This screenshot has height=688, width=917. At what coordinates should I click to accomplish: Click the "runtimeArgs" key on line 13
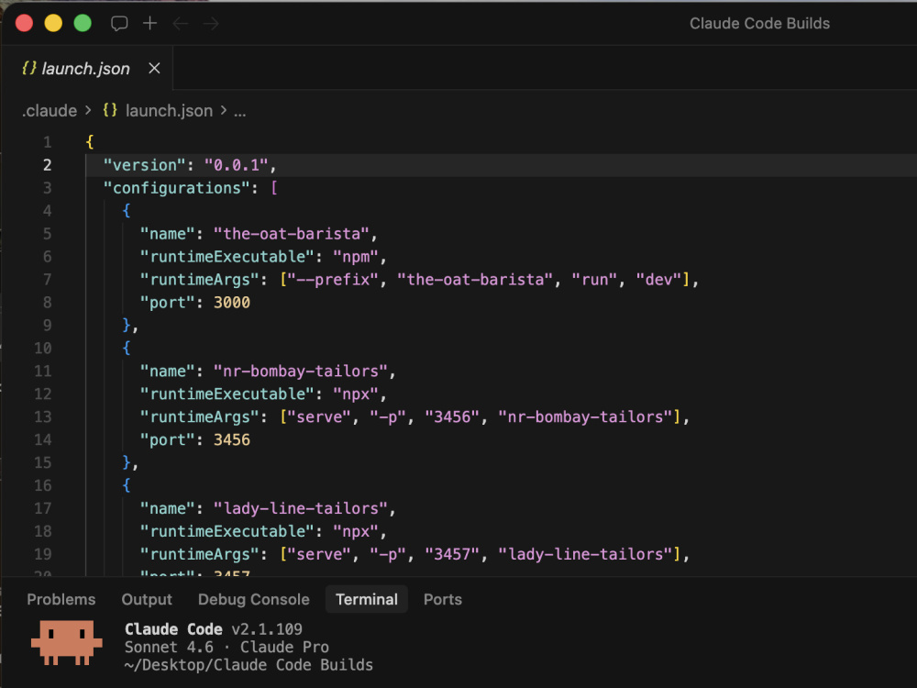pos(199,416)
